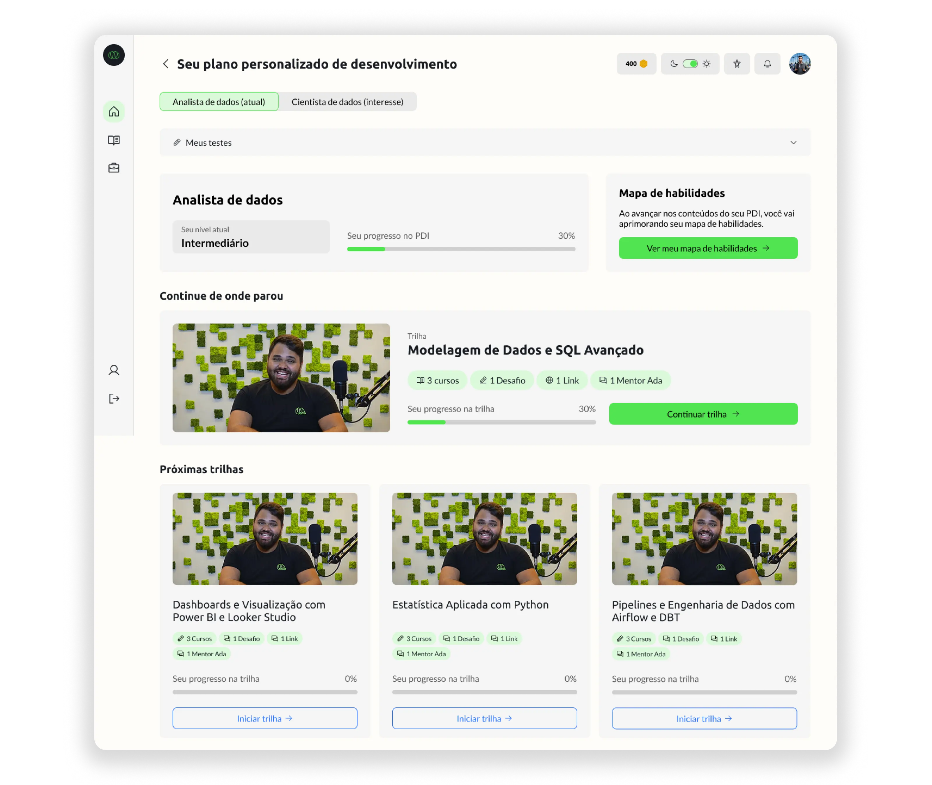Click the accessibility icon in top bar
The image size is (932, 785).
pyautogui.click(x=737, y=64)
